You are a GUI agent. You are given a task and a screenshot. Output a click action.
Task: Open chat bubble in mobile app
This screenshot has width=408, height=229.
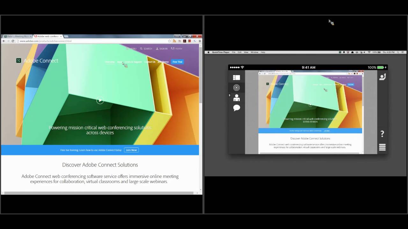point(237,108)
